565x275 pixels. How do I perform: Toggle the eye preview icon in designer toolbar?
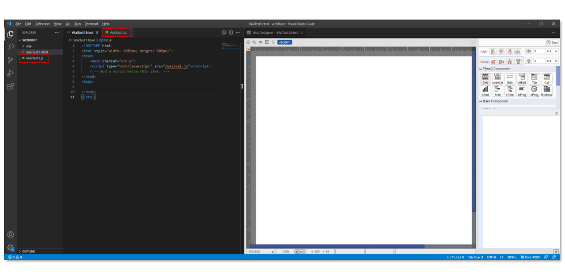[260, 42]
